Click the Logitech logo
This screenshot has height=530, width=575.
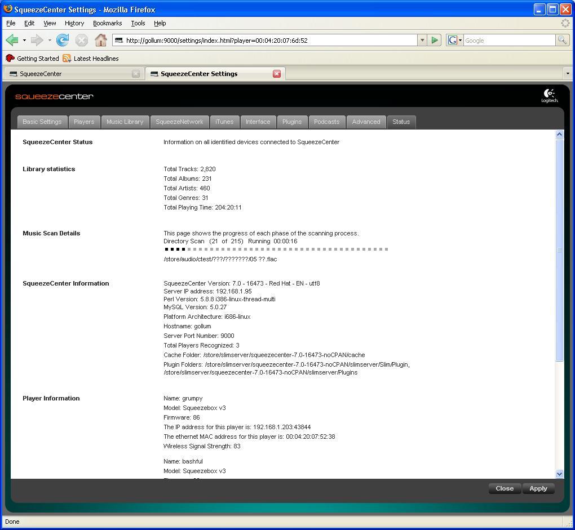pos(549,96)
